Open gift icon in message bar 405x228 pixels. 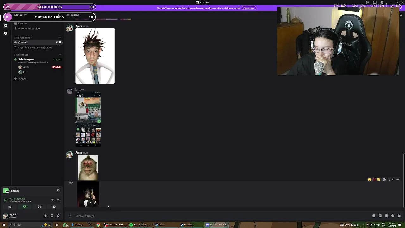[374, 216]
